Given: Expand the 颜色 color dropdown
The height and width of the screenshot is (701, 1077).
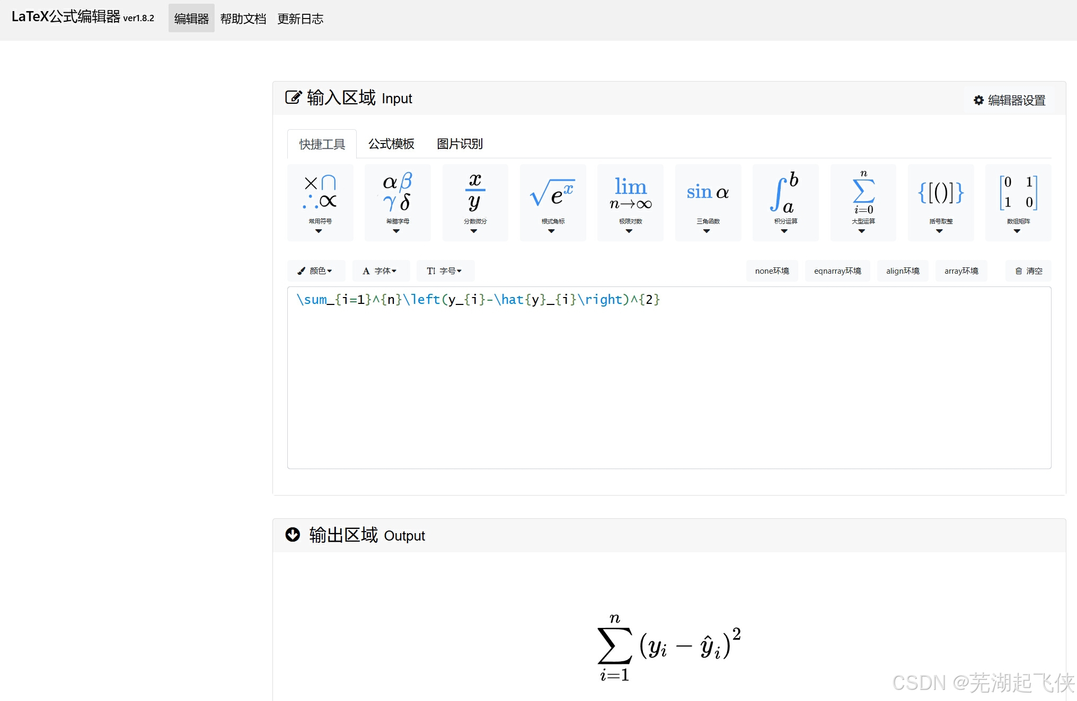Looking at the screenshot, I should coord(316,271).
